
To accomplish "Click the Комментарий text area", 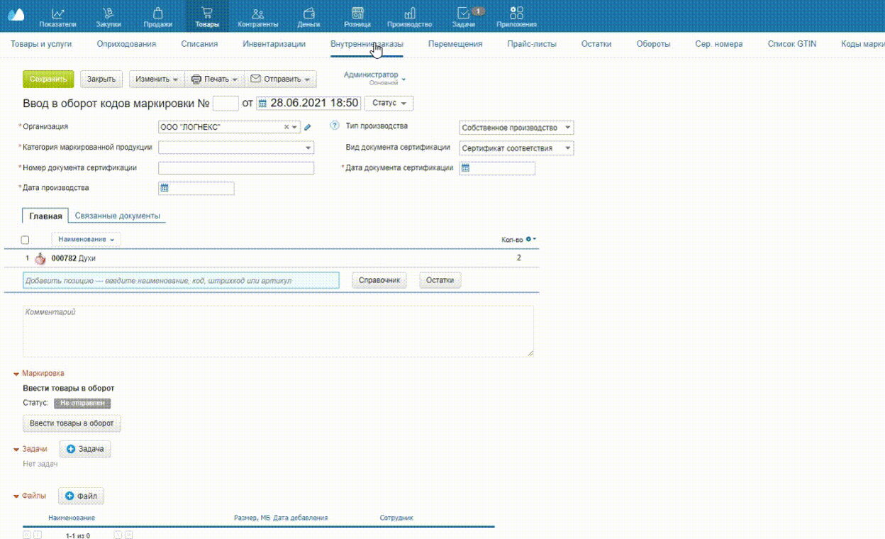I will pos(278,331).
